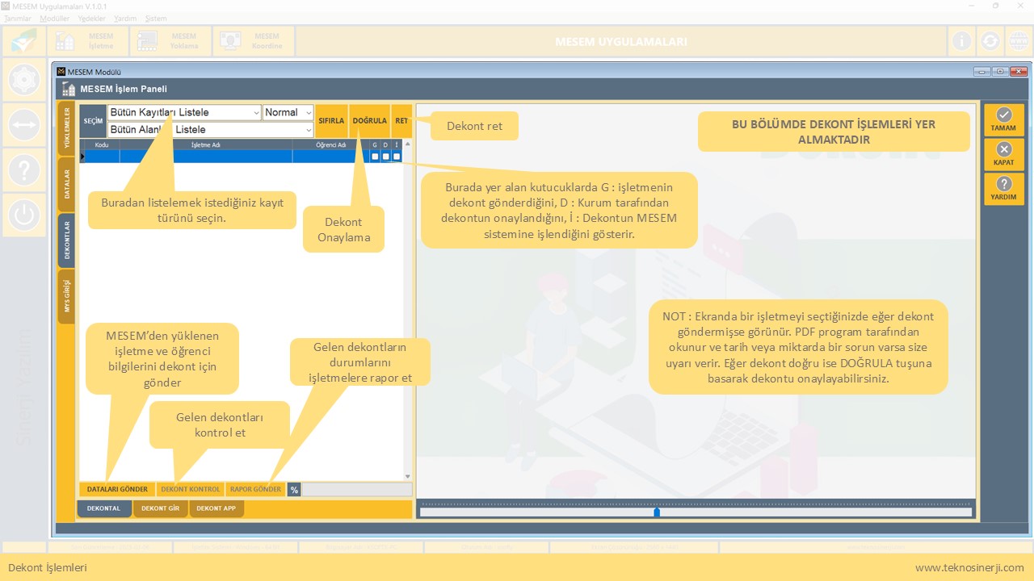The width and height of the screenshot is (1034, 581).
Task: Click the info icon in top toolbar
Action: pyautogui.click(x=961, y=41)
